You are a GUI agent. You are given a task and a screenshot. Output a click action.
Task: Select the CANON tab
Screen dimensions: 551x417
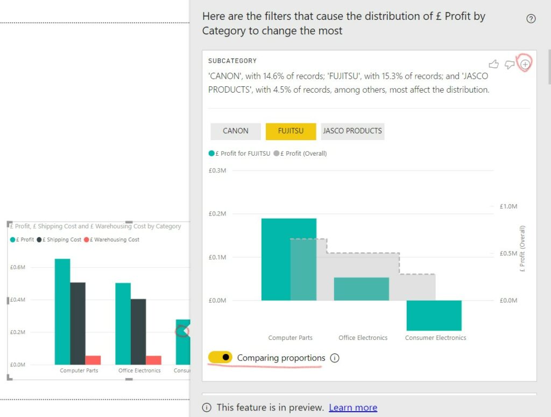point(236,131)
